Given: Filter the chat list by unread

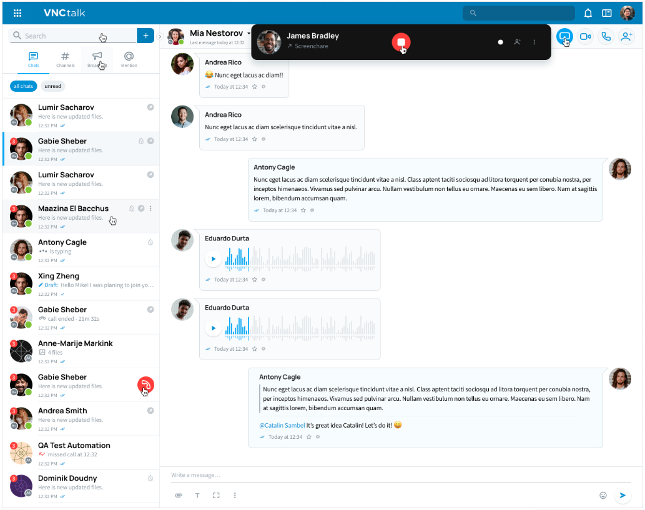Looking at the screenshot, I should click(x=52, y=86).
